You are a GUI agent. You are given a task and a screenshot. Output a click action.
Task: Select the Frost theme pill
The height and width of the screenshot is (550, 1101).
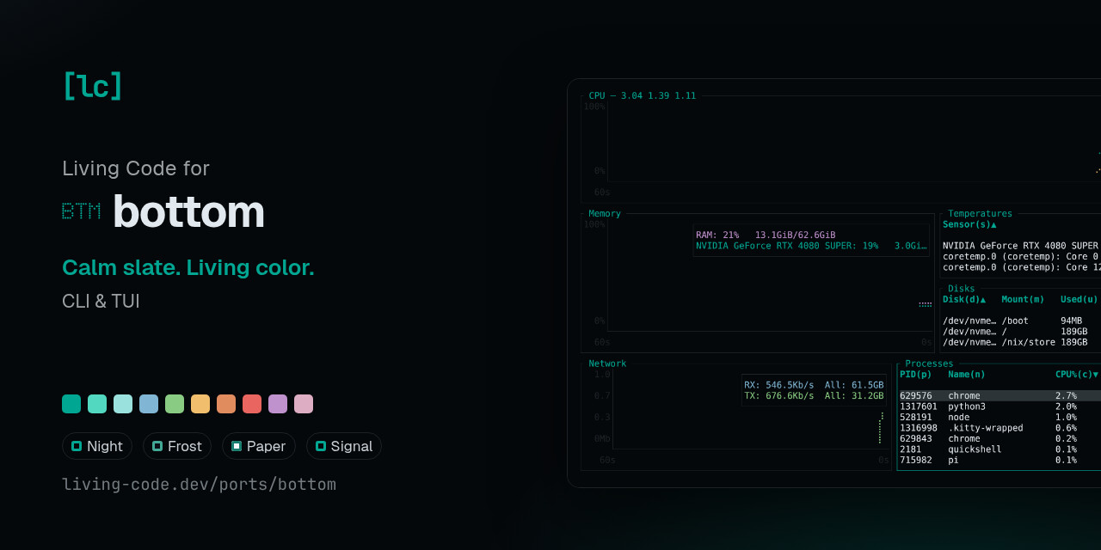pyautogui.click(x=177, y=446)
